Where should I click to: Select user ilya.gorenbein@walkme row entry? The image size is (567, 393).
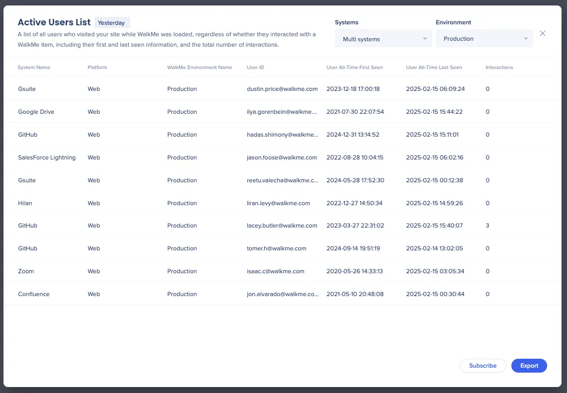click(x=282, y=112)
